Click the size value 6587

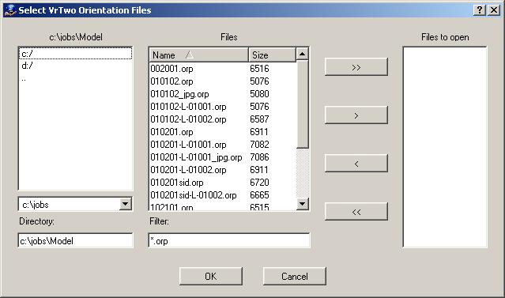pos(259,119)
